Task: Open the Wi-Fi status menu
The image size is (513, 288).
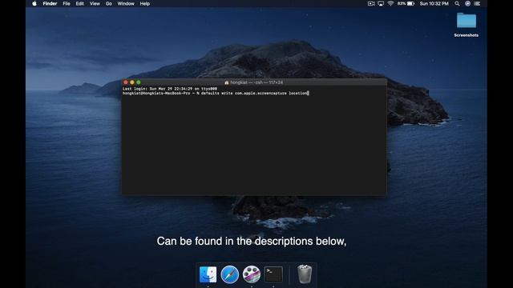Action: click(390, 3)
